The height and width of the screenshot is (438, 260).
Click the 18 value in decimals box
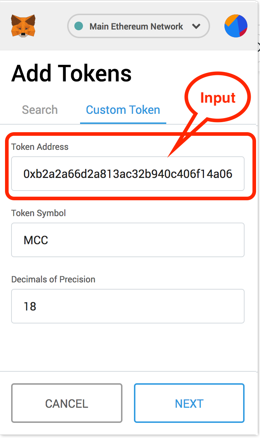[x=30, y=307]
